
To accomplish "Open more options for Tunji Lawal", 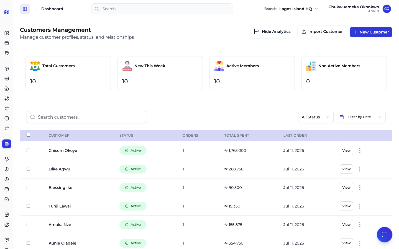I will (360, 206).
